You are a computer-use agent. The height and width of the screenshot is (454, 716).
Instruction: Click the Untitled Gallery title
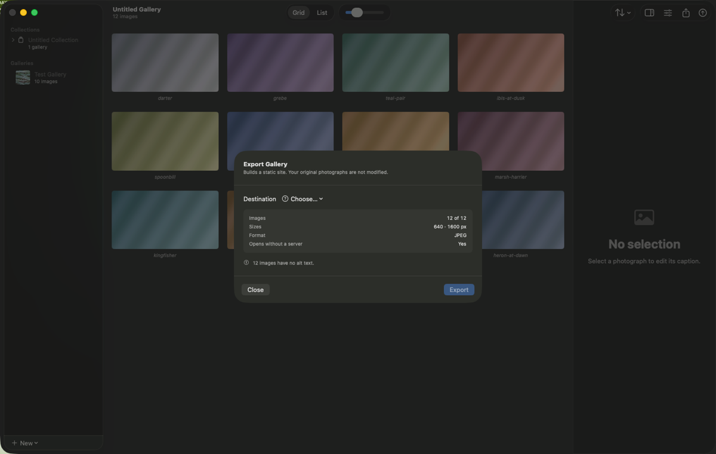(x=137, y=10)
